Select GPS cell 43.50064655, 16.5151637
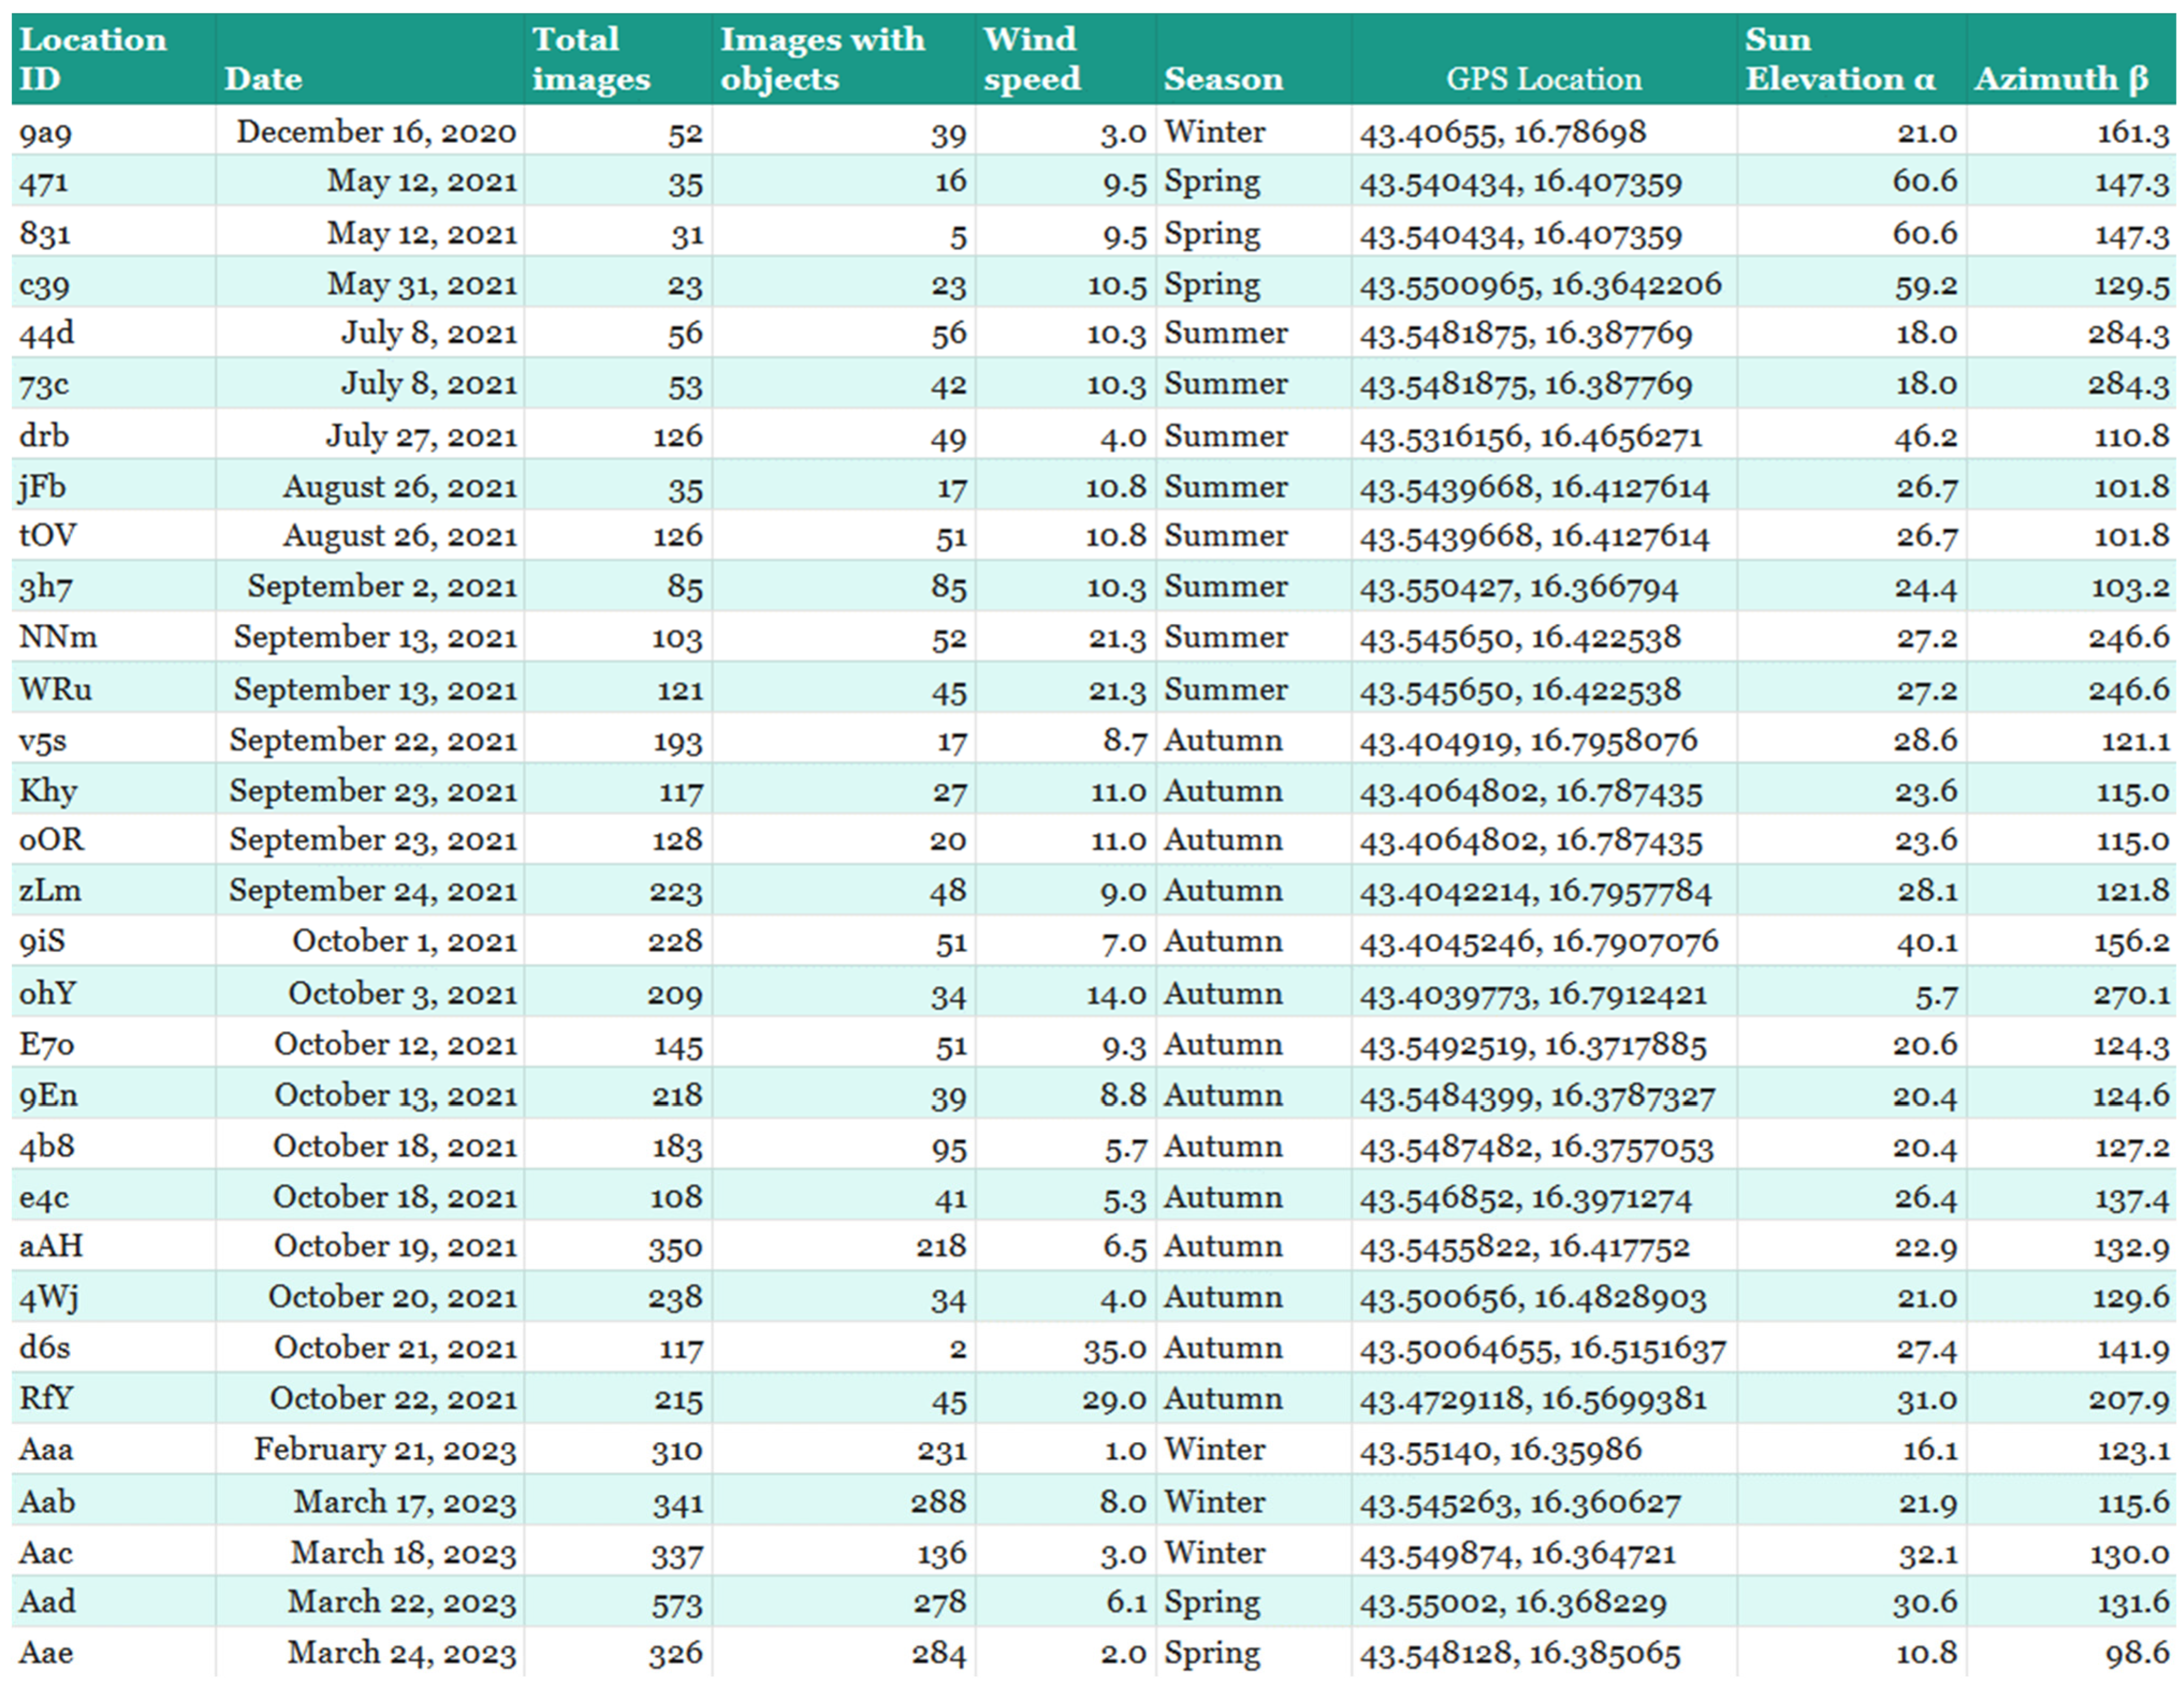The image size is (2184, 1691). (x=1542, y=1349)
